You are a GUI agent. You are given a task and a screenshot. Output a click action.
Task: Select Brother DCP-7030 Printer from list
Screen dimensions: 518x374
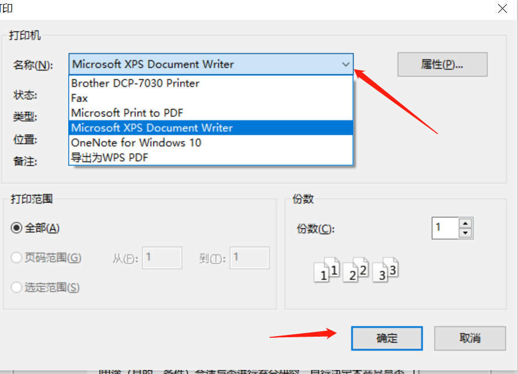coord(211,83)
